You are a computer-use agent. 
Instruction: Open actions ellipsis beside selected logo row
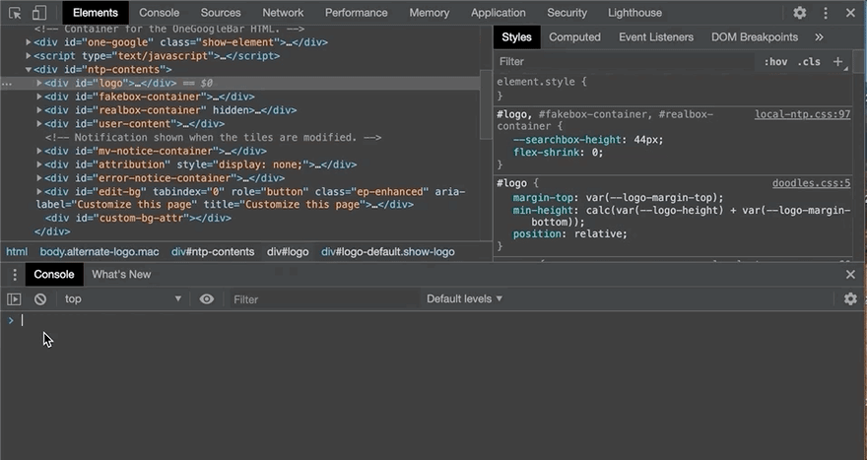coord(7,84)
